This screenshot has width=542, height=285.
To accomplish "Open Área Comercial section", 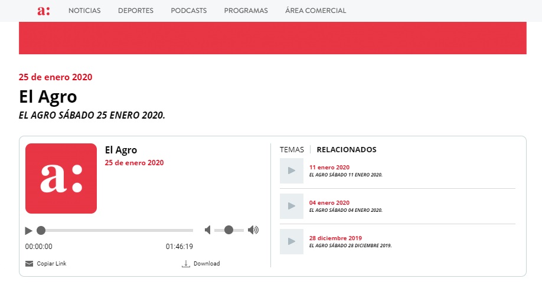I will (316, 11).
